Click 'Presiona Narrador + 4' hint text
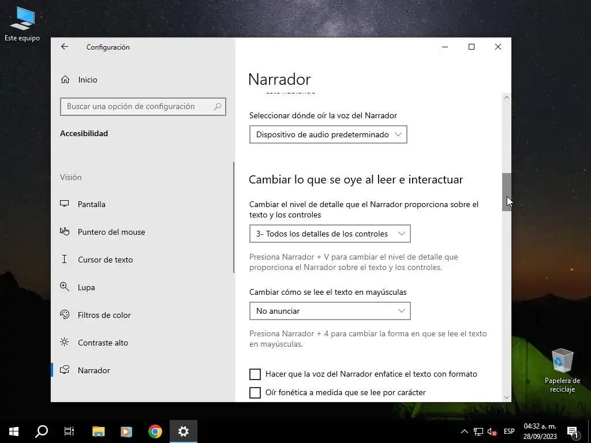591x443 pixels. pyautogui.click(x=368, y=339)
